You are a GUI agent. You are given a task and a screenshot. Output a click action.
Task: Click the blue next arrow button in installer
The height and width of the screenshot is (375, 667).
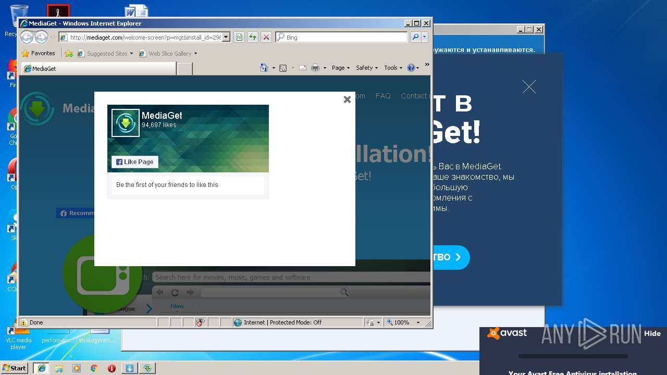(x=451, y=257)
